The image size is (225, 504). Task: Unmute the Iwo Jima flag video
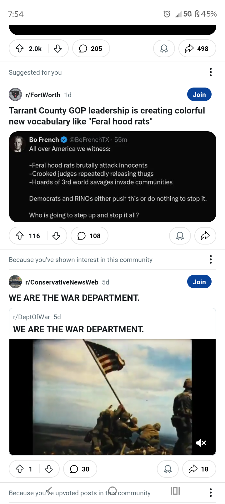(201, 443)
